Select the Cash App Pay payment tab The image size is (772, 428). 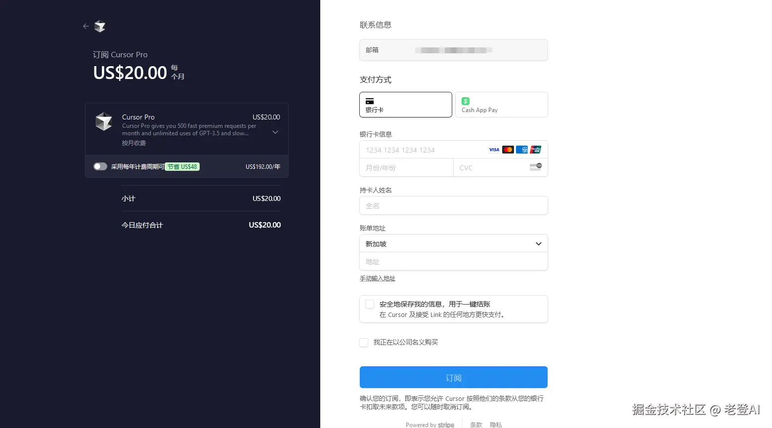501,105
